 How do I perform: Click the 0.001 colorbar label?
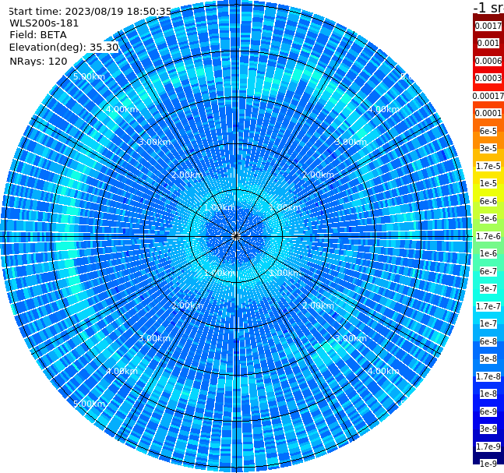488,43
